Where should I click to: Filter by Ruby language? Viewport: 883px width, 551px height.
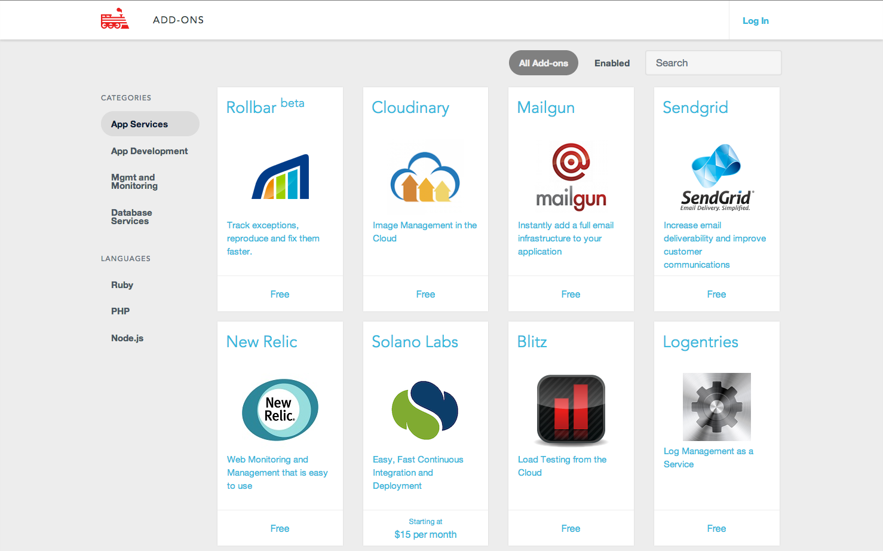pyautogui.click(x=122, y=285)
